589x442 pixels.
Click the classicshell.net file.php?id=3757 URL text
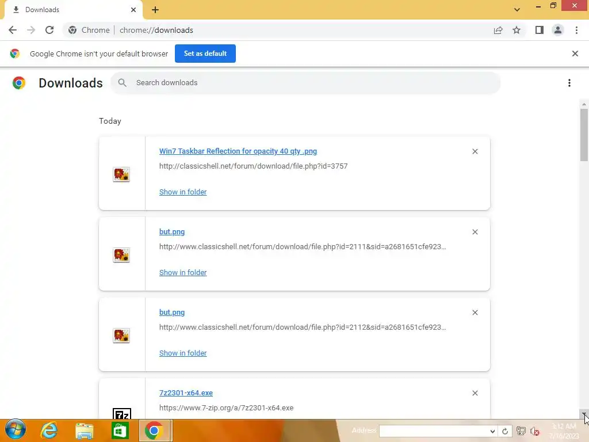[x=253, y=166]
